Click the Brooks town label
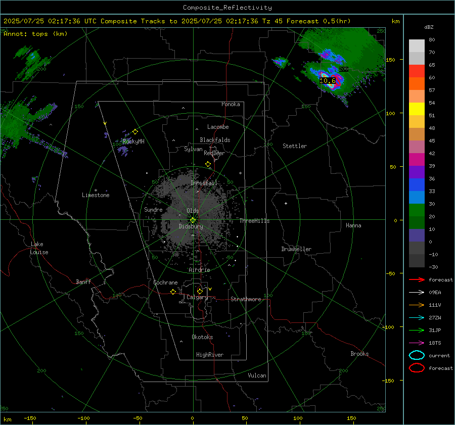 pos(359,354)
